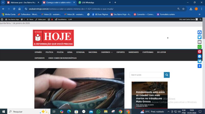Bookmark this page with star icon
This screenshot has width=205, height=114.
pos(183,9)
